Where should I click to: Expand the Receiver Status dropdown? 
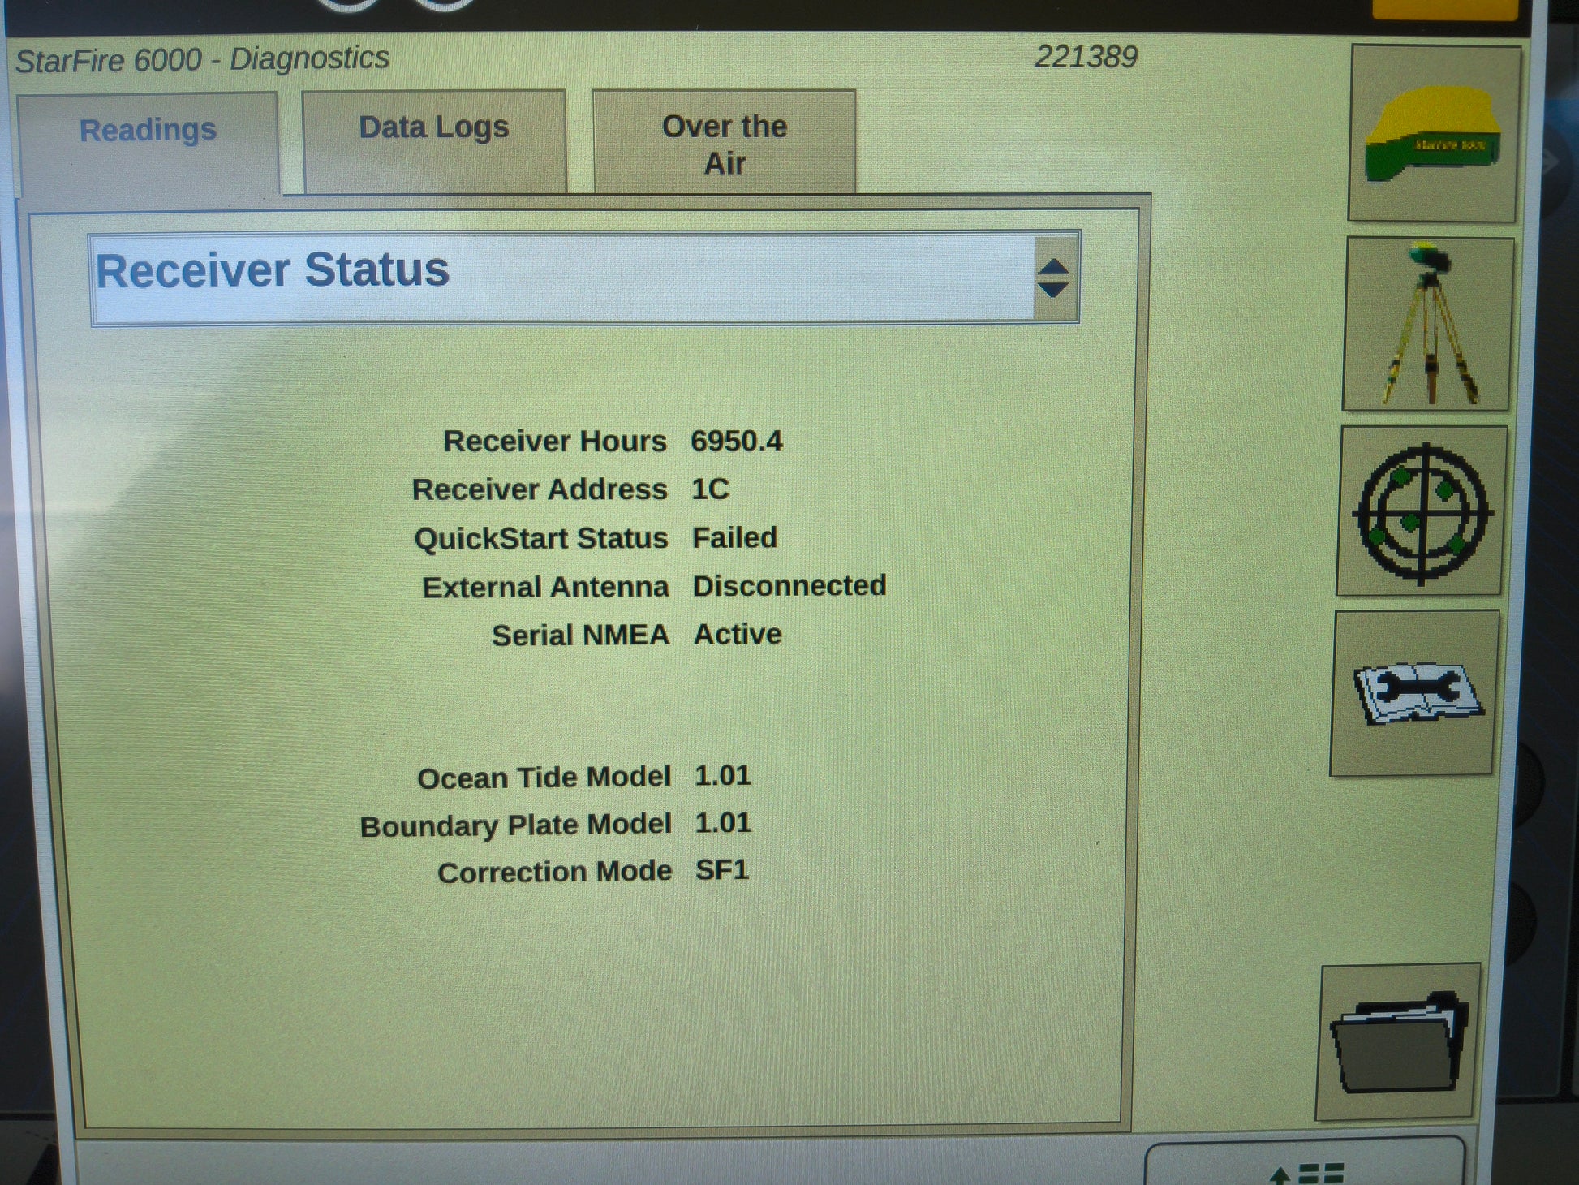pyautogui.click(x=584, y=278)
